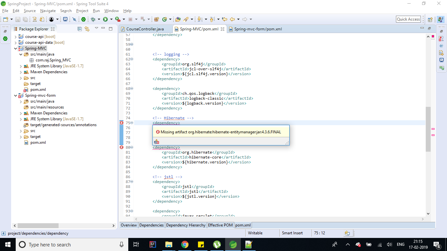
Task: Click the green Run button in toolbar
Action: click(x=105, y=20)
